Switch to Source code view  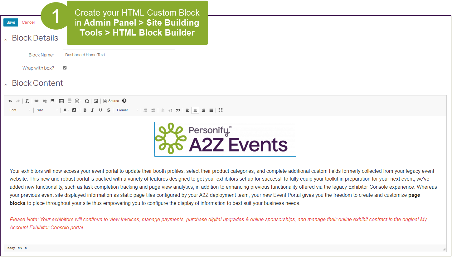(111, 101)
